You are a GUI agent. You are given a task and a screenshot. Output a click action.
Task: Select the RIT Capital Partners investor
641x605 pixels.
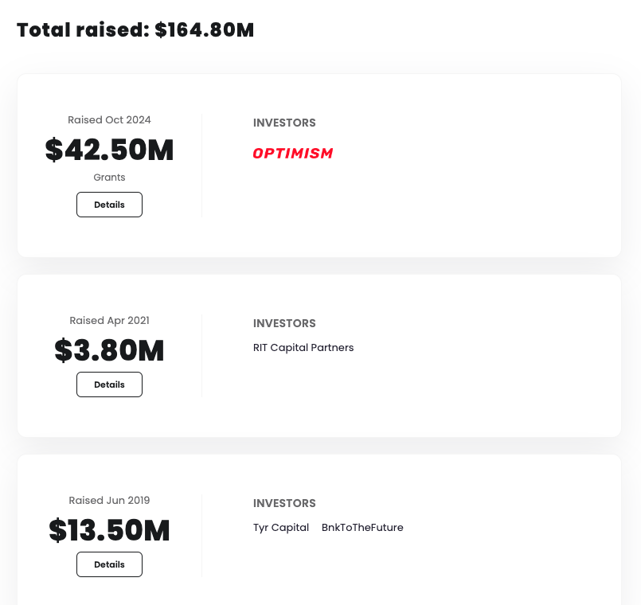303,348
